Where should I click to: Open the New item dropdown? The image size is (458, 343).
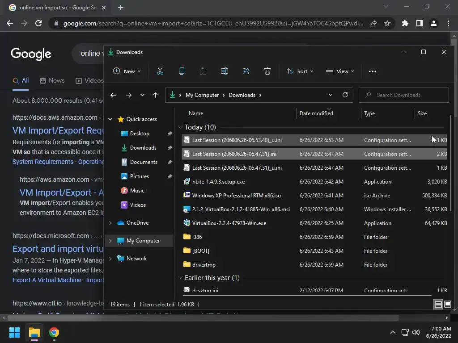pyautogui.click(x=127, y=71)
